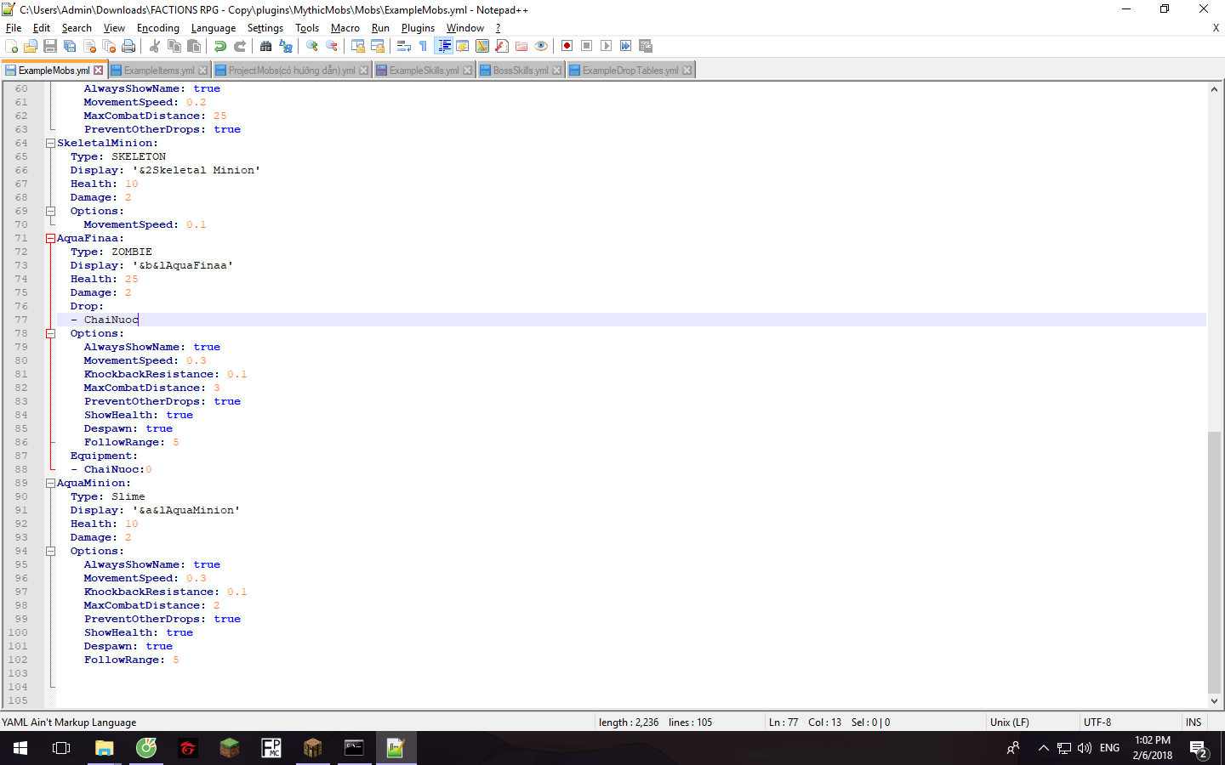
Task: Click the UTF-8 encoding indicator
Action: pos(1097,722)
